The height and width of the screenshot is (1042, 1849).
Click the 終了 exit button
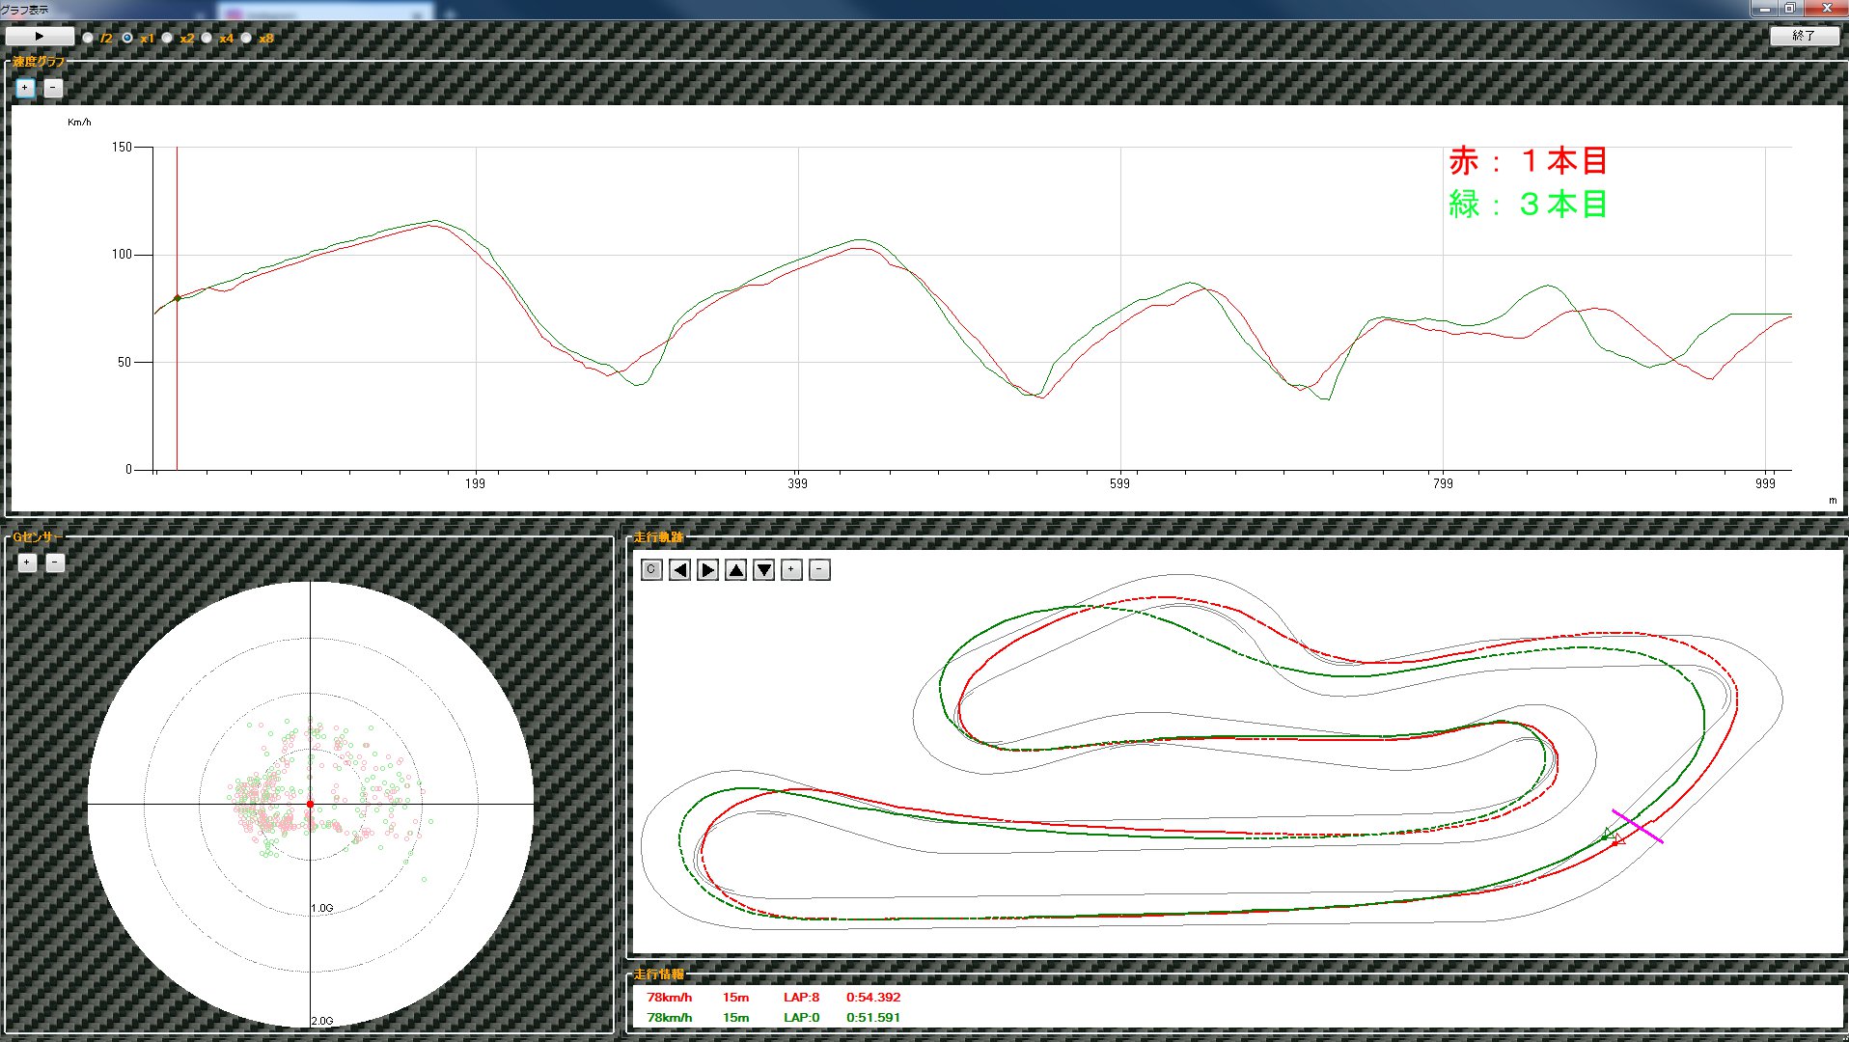click(1803, 36)
